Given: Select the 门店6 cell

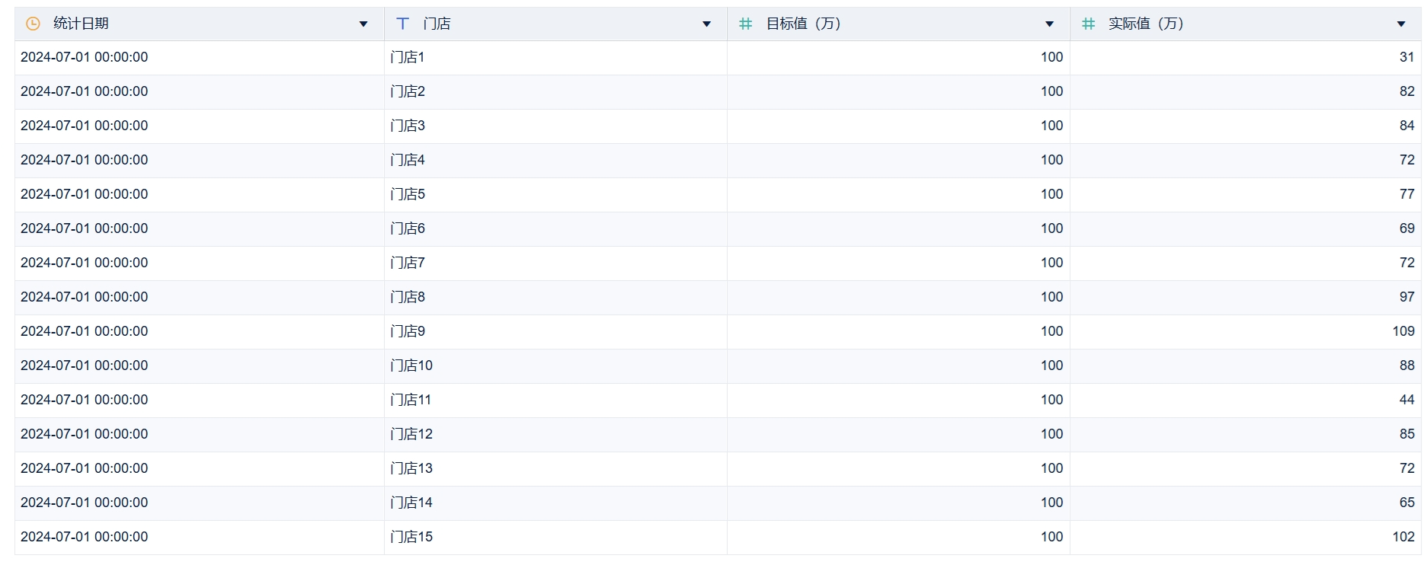Looking at the screenshot, I should [555, 228].
